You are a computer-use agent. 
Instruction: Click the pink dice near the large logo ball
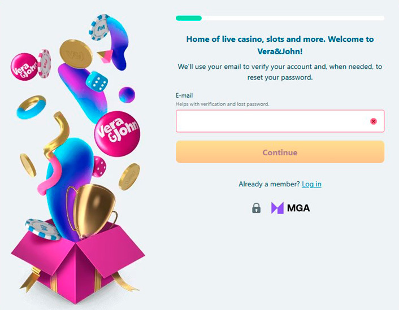[x=99, y=167]
